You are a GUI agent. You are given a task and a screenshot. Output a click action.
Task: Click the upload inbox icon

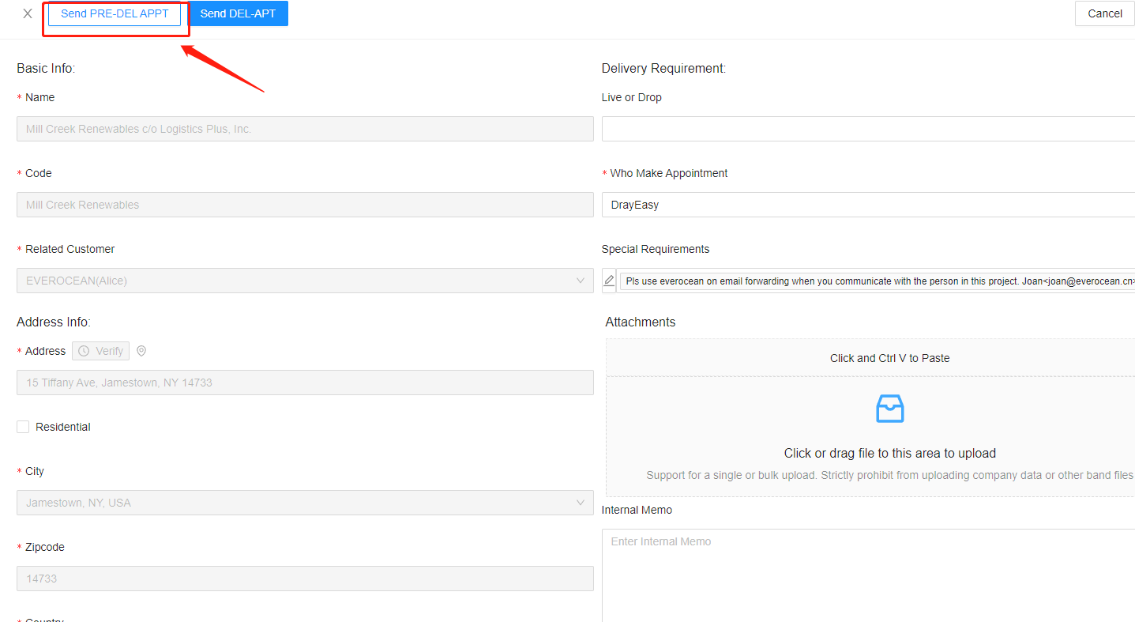(889, 409)
